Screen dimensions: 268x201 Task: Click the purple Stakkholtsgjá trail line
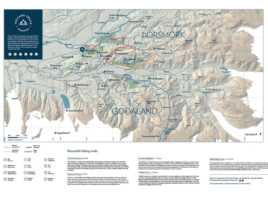(x=73, y=87)
